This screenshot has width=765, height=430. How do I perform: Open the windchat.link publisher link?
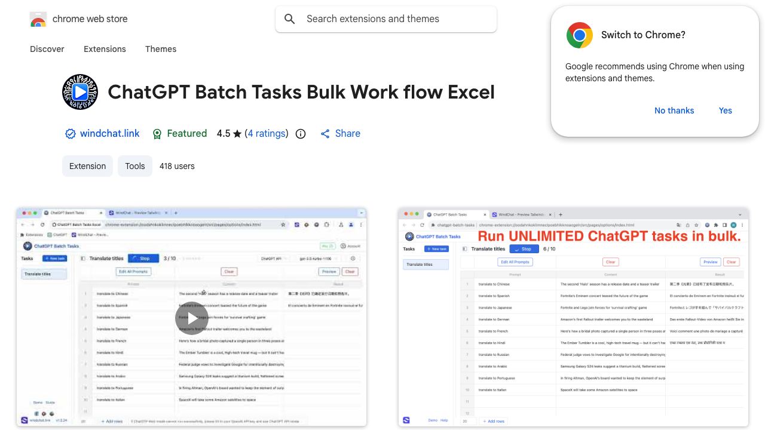[110, 134]
